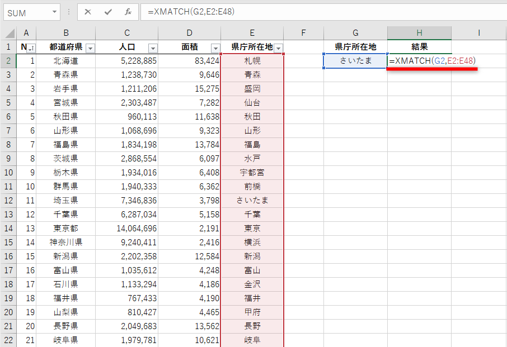Click the cell 青森県
This screenshot has width=507, height=347.
click(66, 74)
